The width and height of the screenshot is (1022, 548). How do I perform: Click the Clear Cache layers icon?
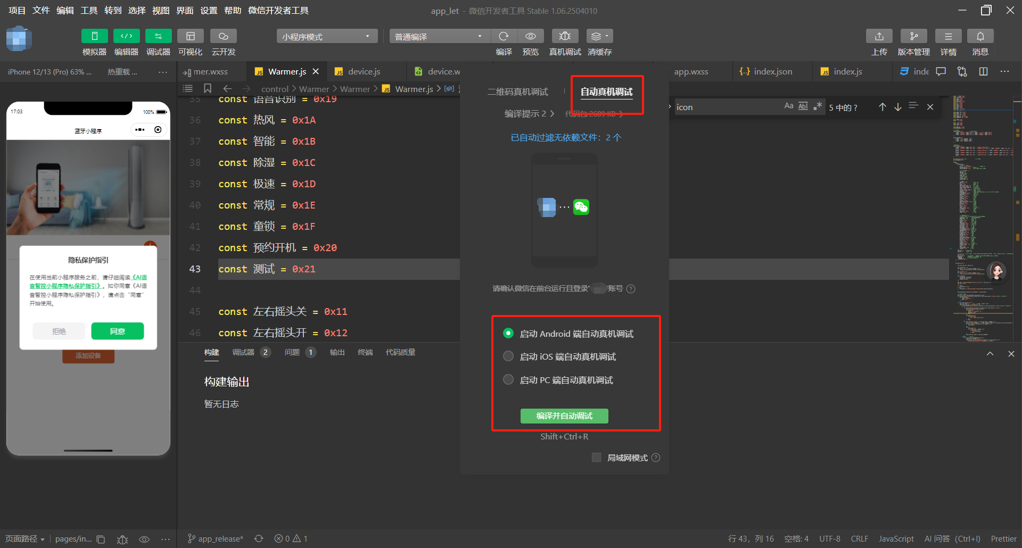[x=599, y=36]
